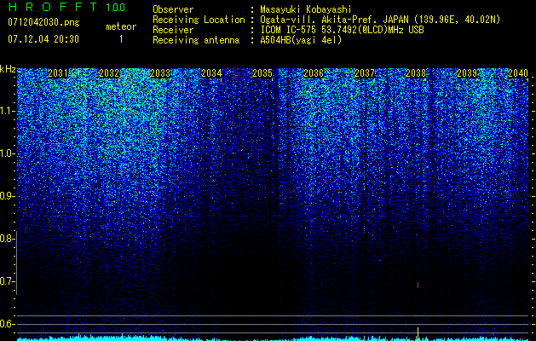The width and height of the screenshot is (536, 341).
Task: Click the yellow meteor detection spike at bottom
Action: (418, 334)
